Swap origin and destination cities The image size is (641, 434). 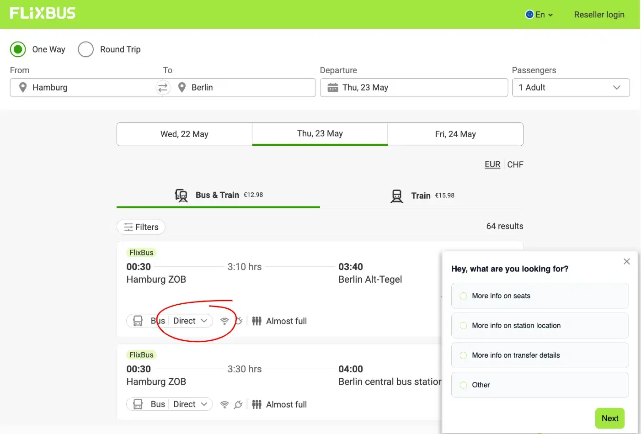[x=163, y=87]
